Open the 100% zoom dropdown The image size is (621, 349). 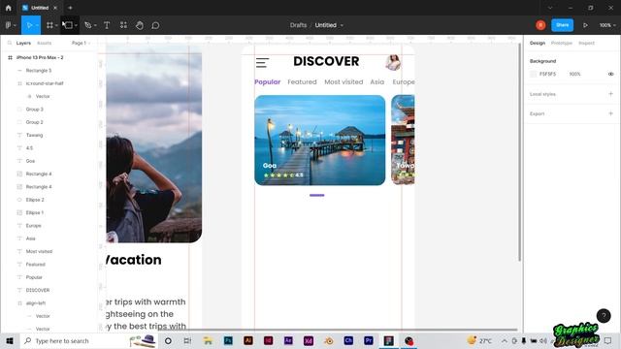[x=607, y=25]
